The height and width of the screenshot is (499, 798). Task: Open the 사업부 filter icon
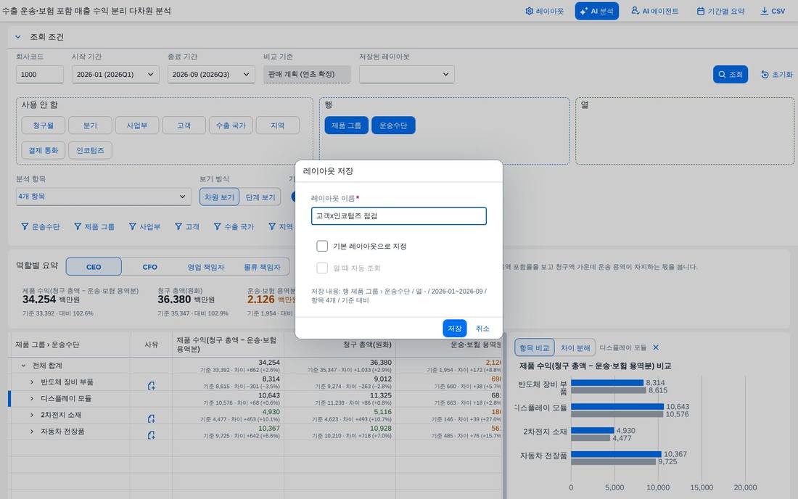click(x=132, y=226)
